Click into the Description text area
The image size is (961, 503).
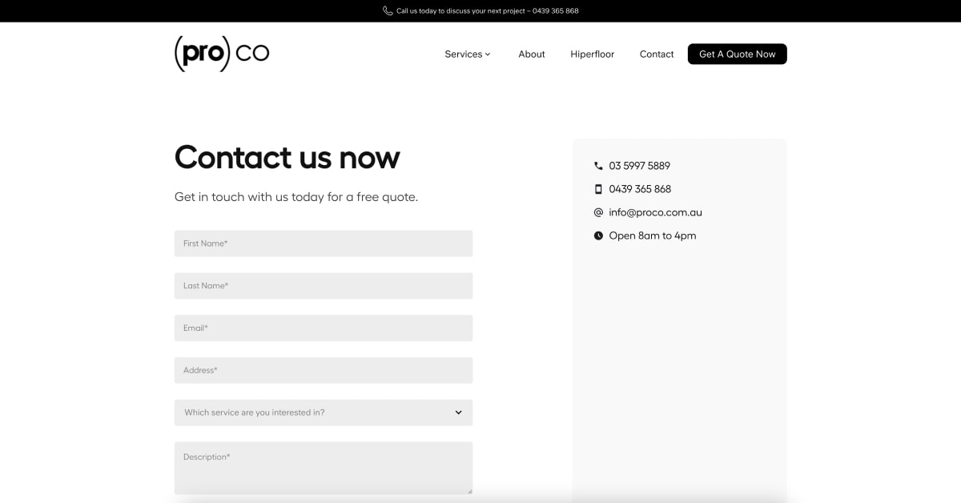point(324,469)
